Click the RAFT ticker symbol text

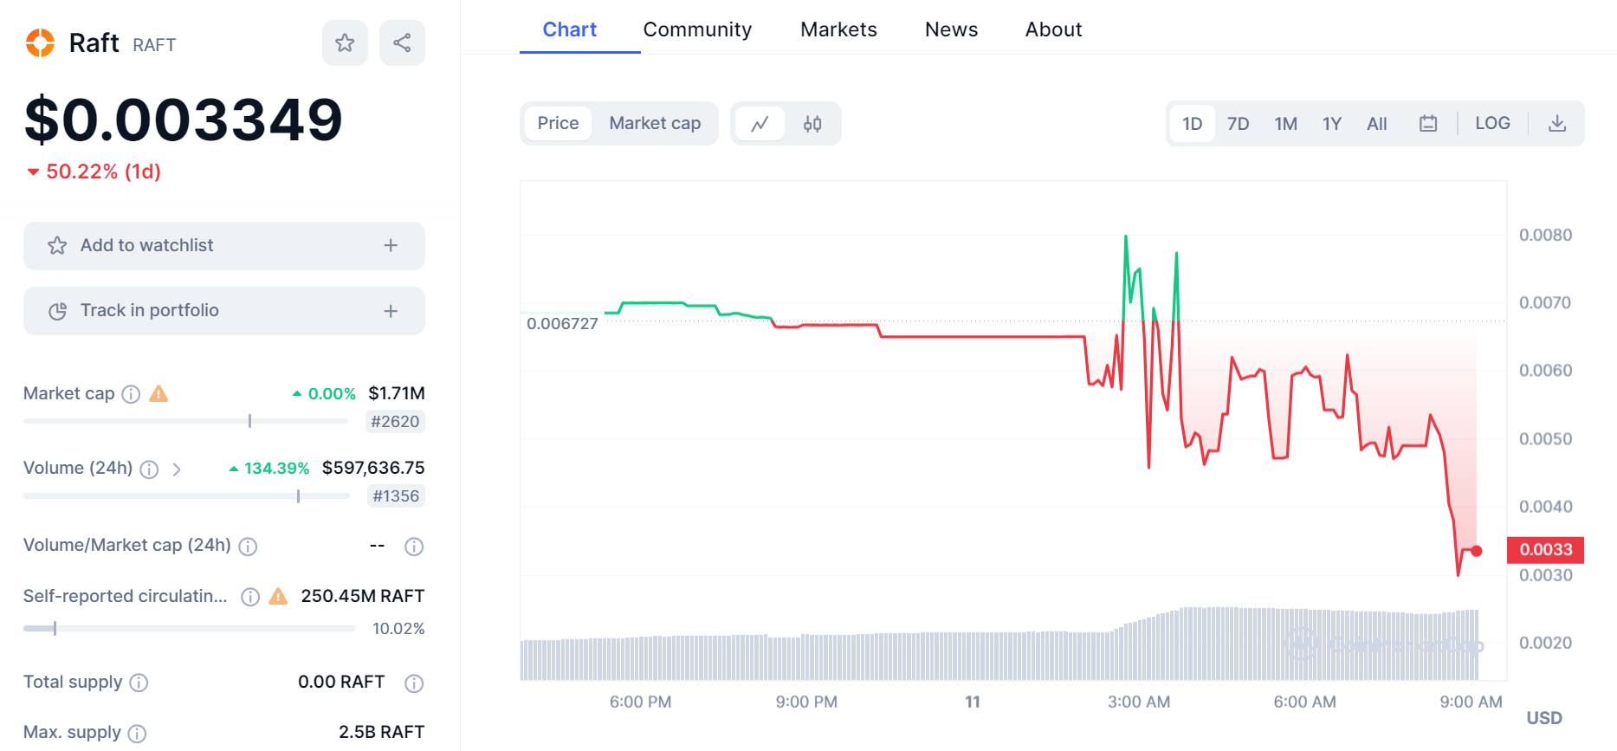[x=154, y=45]
